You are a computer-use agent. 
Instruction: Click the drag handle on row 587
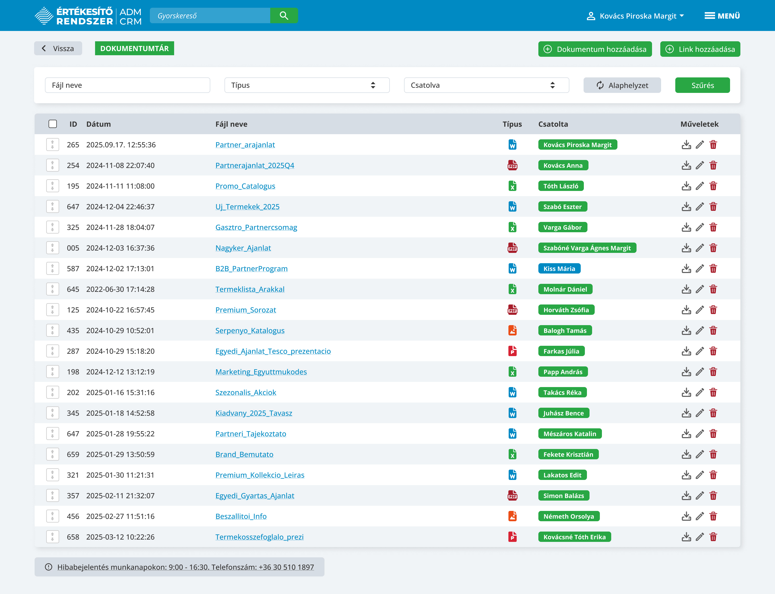coord(53,269)
